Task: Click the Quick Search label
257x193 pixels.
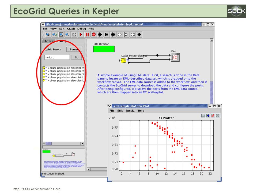Action: tap(53, 49)
